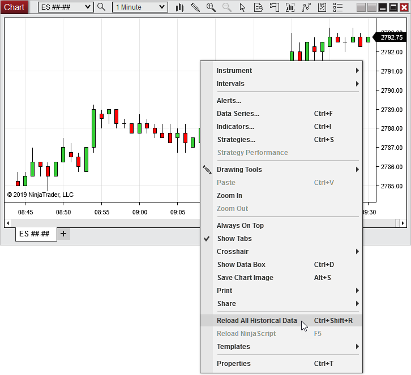
Task: Click the drawing tools pencil icon in toolbar
Action: click(x=195, y=7)
